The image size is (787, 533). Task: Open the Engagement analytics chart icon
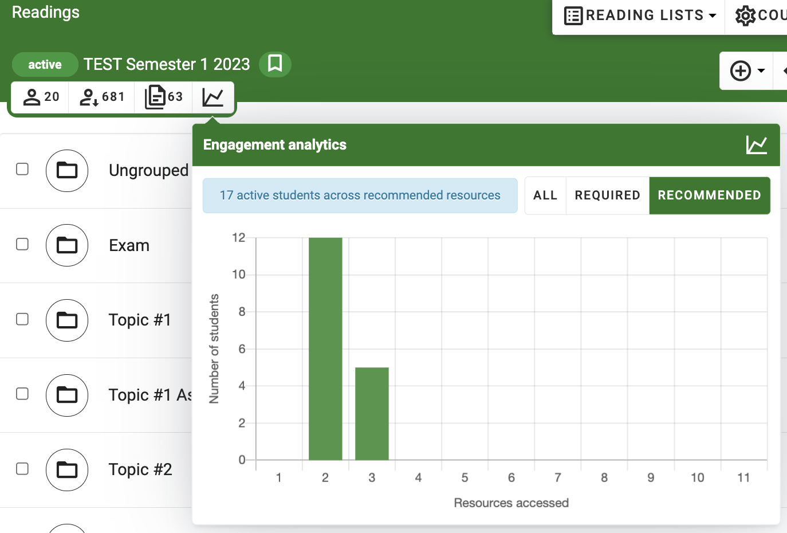pyautogui.click(x=213, y=97)
